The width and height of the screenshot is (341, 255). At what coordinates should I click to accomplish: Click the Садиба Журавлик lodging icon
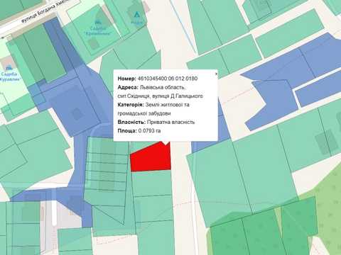click(x=9, y=69)
